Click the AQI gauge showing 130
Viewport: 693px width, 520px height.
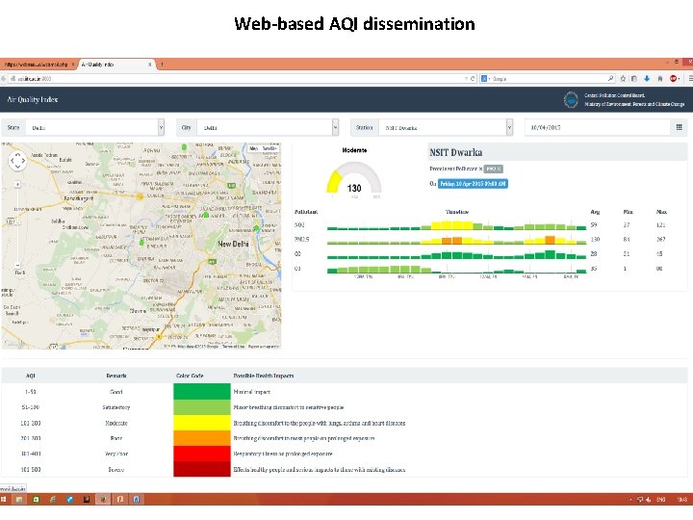tap(354, 179)
